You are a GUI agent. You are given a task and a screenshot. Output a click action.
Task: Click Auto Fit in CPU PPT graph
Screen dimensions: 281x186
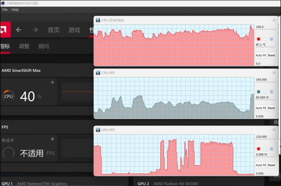tap(261, 108)
